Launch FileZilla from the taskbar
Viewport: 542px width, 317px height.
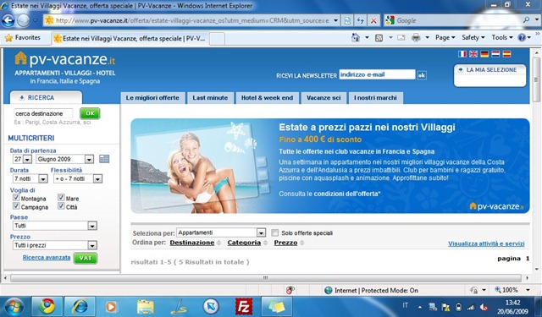(244, 306)
